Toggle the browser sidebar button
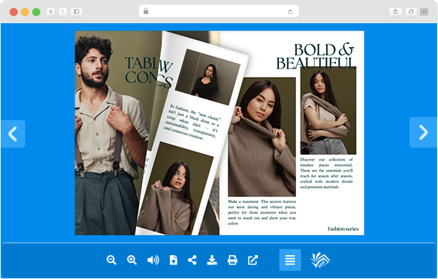Viewport: 438px width, 279px height. point(76,12)
